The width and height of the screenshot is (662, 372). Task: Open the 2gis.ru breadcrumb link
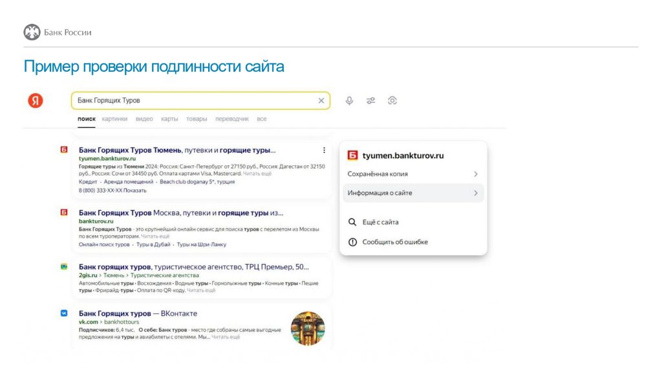(x=88, y=275)
